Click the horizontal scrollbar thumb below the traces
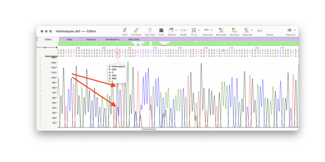325x162 pixels. (149, 129)
